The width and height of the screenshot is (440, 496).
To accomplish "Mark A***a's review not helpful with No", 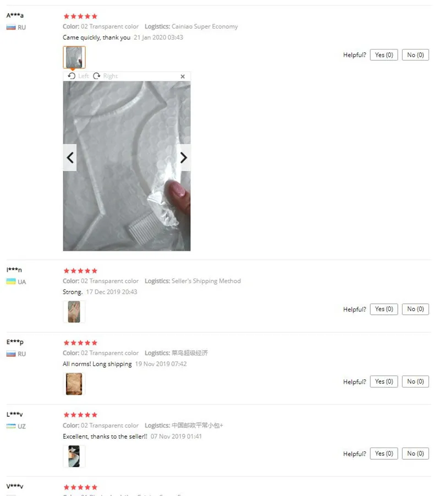I will tap(415, 55).
